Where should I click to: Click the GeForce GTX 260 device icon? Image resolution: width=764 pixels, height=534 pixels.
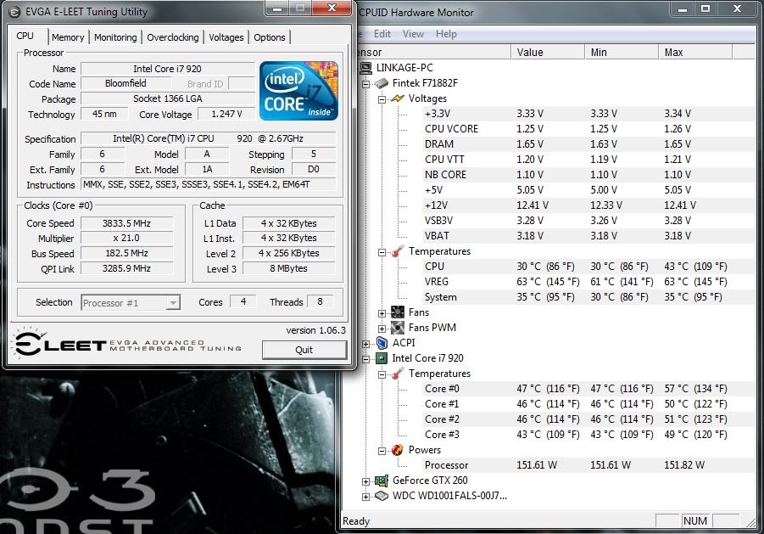click(380, 481)
